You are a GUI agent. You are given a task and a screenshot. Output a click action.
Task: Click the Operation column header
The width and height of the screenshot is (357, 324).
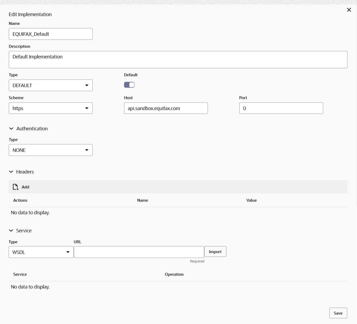[x=174, y=274]
